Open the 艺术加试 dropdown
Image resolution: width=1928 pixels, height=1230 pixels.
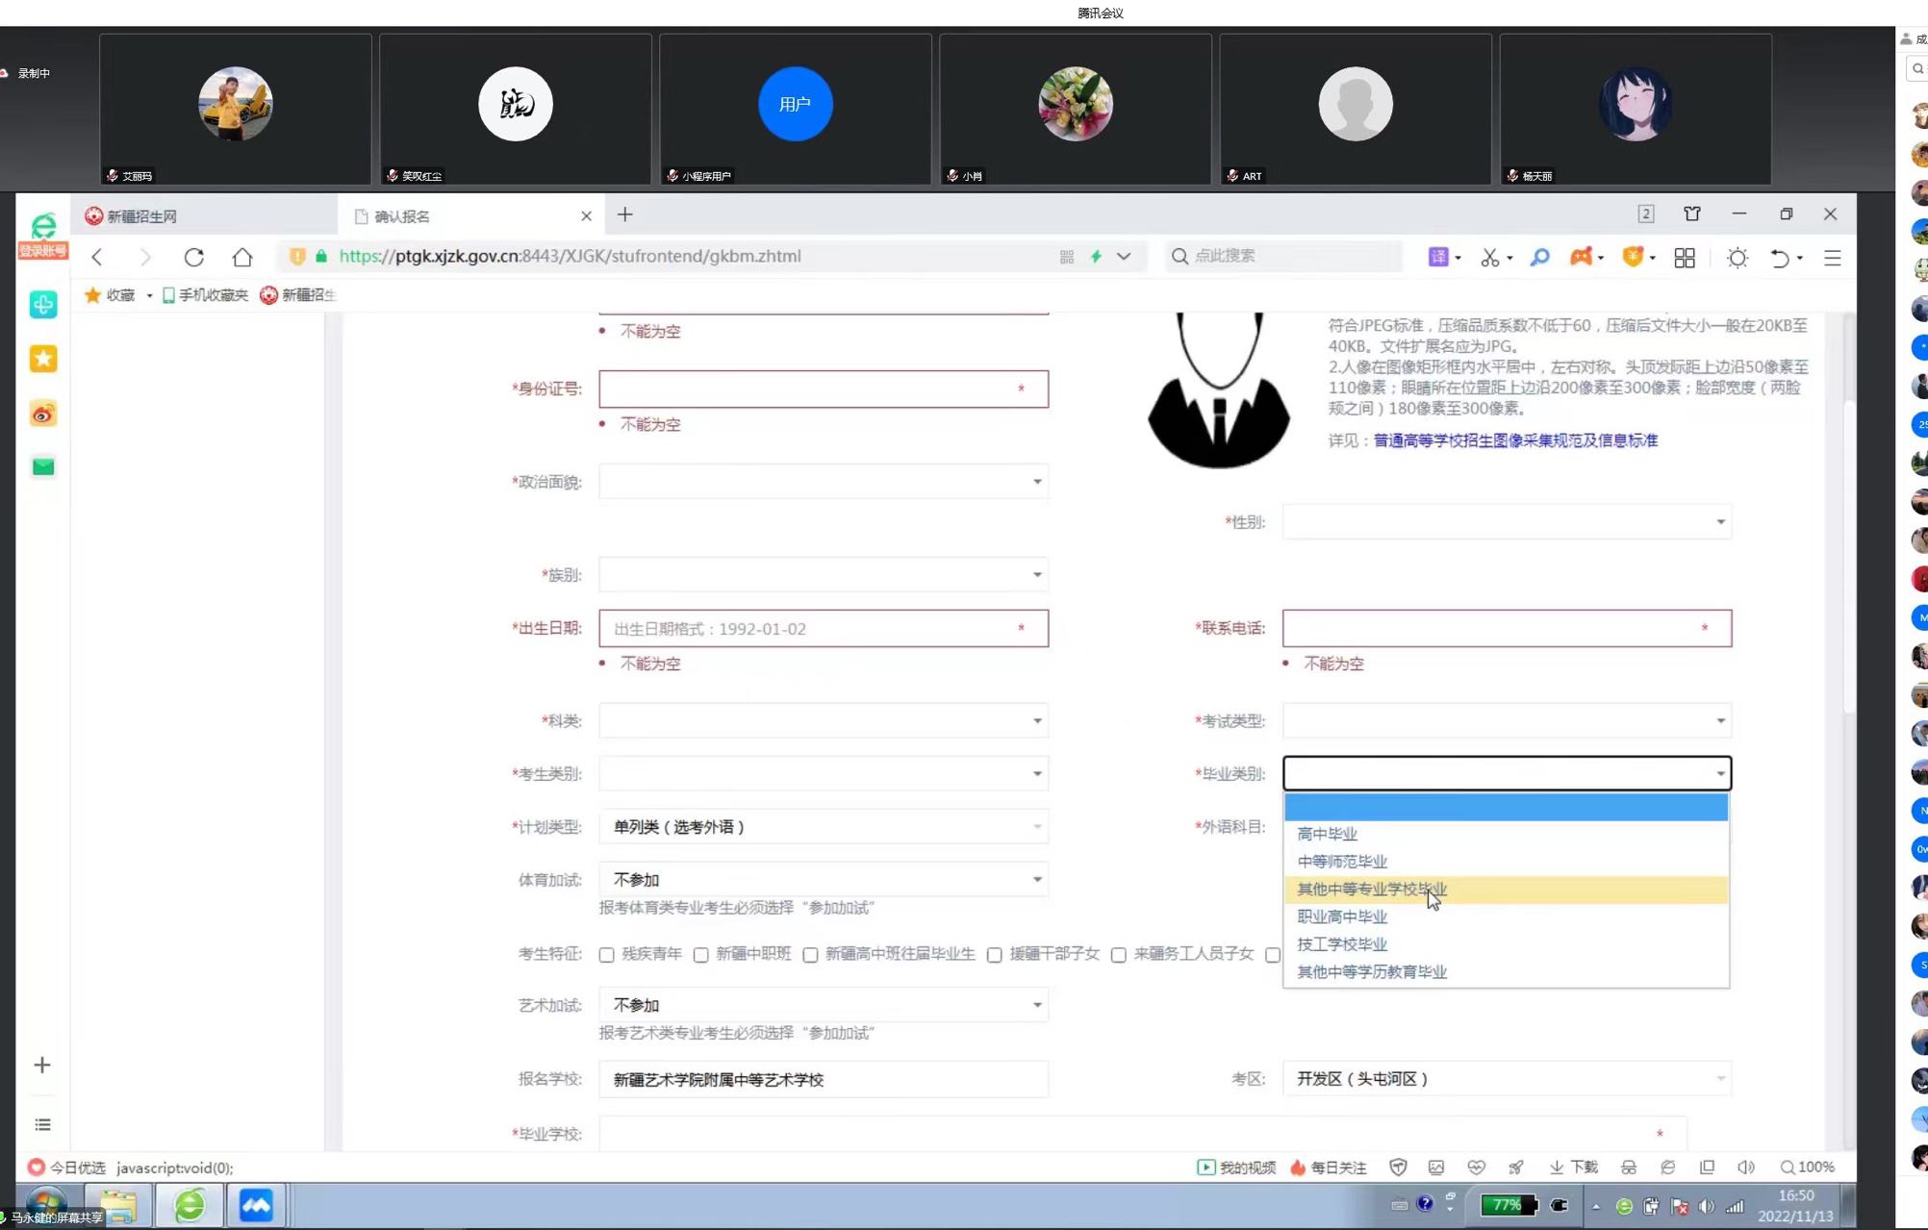824,1005
